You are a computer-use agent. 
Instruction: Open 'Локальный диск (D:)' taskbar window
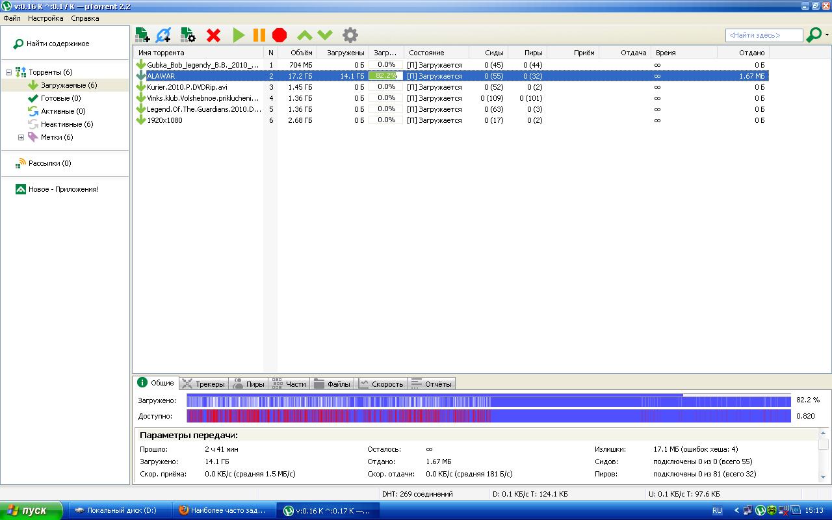coord(120,510)
